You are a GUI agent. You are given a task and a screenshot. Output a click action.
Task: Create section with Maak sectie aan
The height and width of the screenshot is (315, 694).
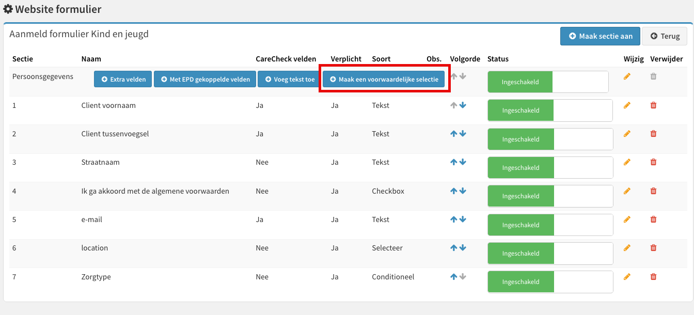(x=601, y=36)
